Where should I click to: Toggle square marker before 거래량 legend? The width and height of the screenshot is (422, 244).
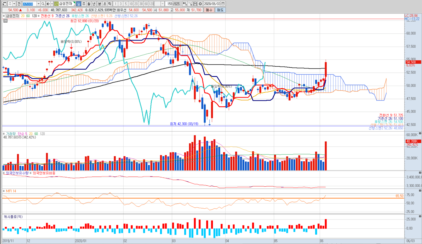coord(4,134)
